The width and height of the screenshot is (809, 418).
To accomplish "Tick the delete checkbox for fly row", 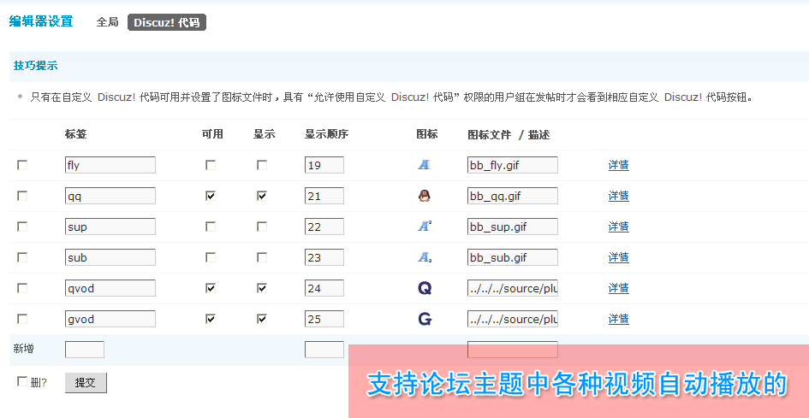I will 22,166.
